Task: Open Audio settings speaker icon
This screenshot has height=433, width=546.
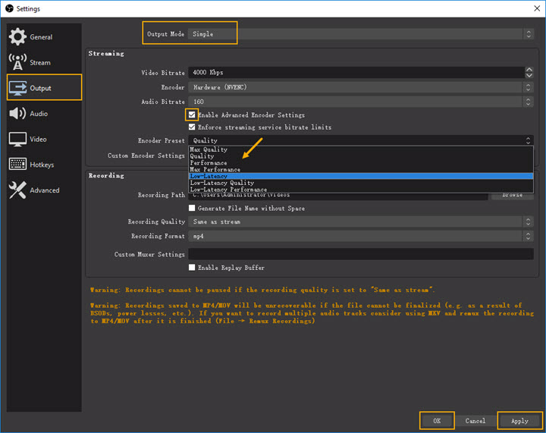Action: tap(17, 114)
